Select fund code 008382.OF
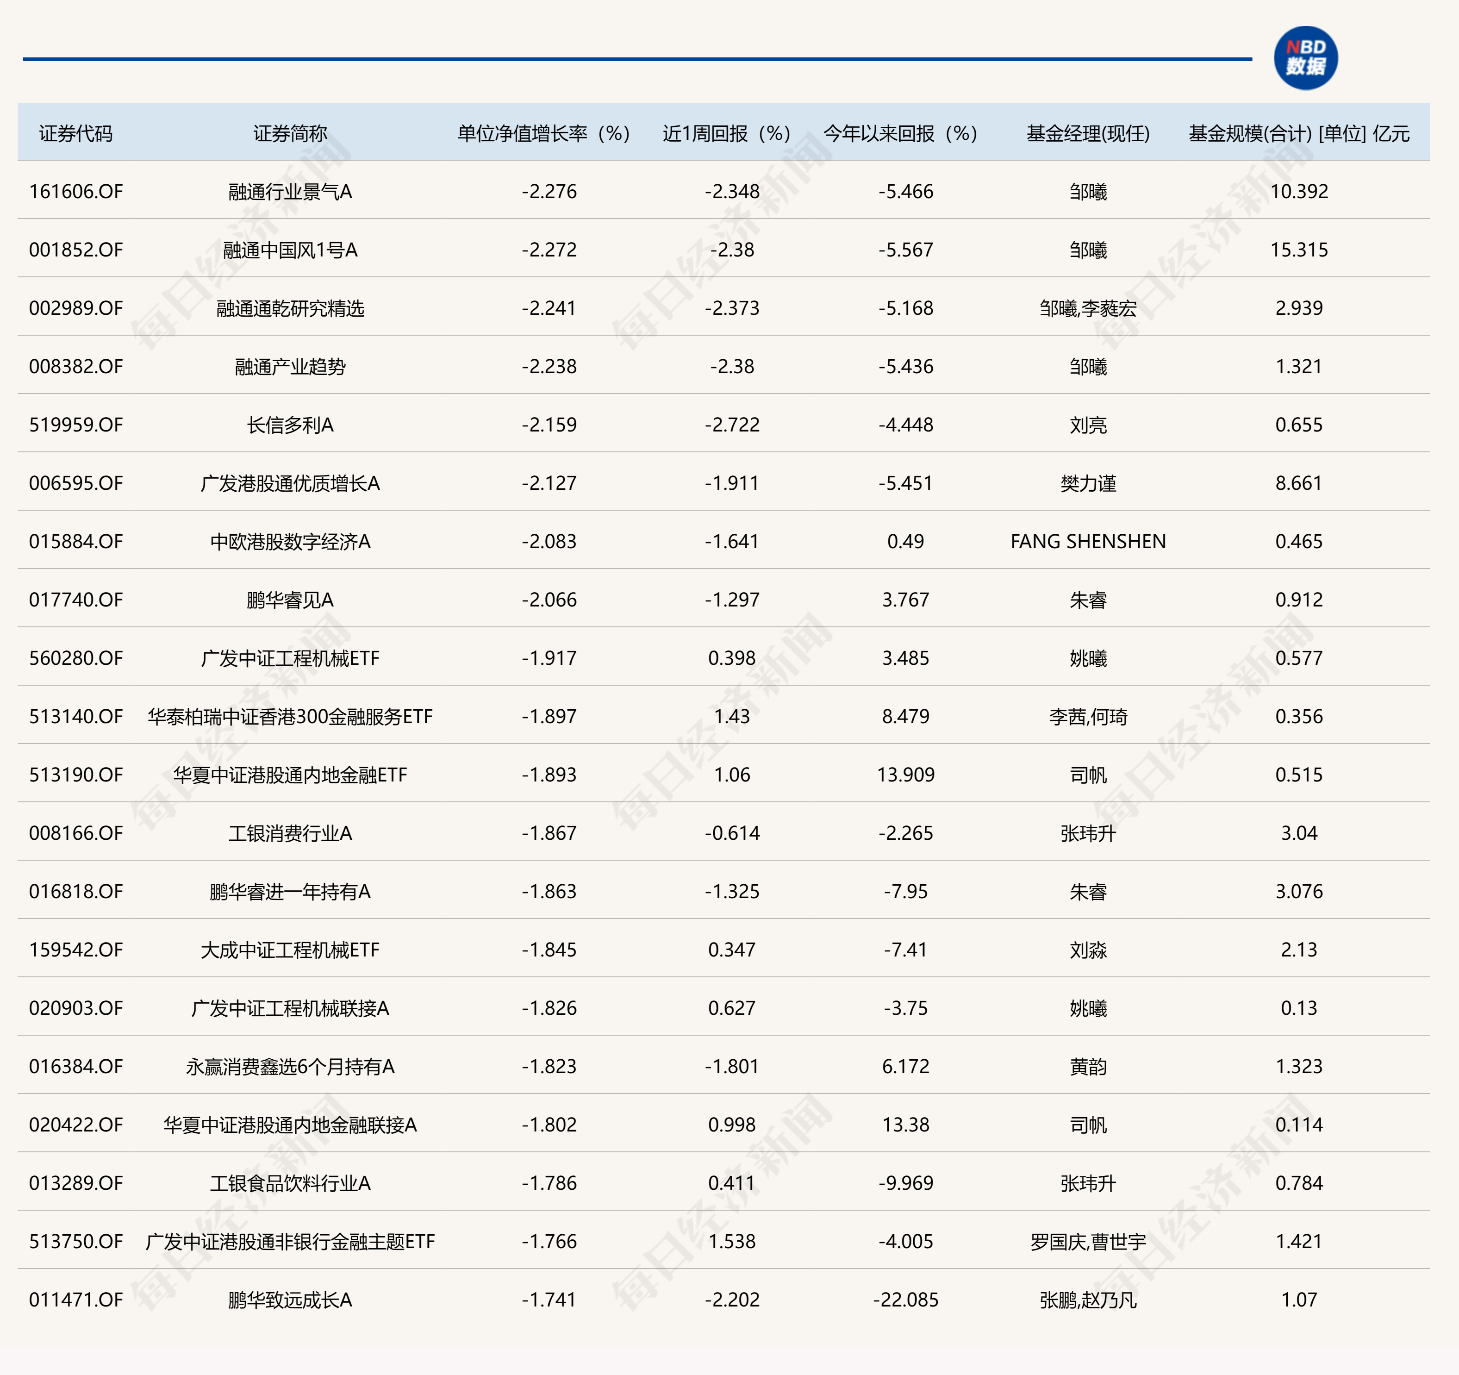The height and width of the screenshot is (1375, 1459). pos(75,366)
